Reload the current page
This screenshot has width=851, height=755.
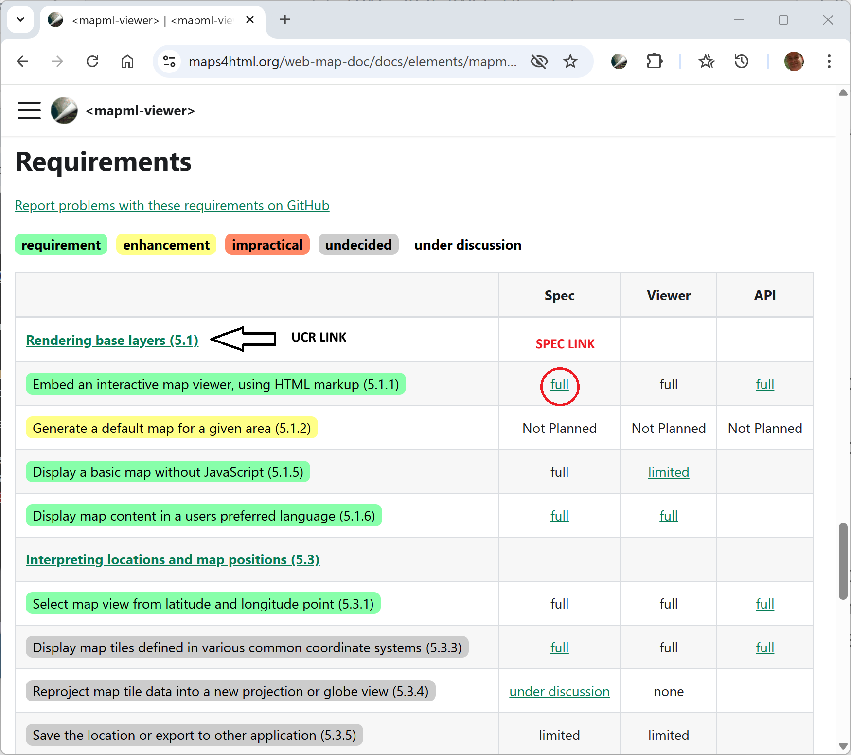[x=93, y=61]
